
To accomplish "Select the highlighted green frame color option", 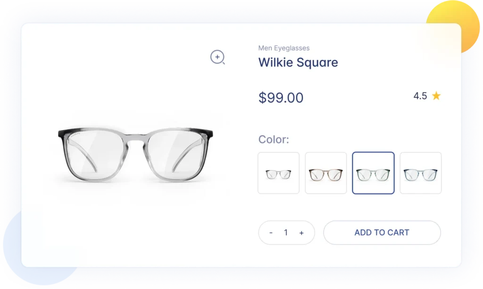I will point(374,173).
